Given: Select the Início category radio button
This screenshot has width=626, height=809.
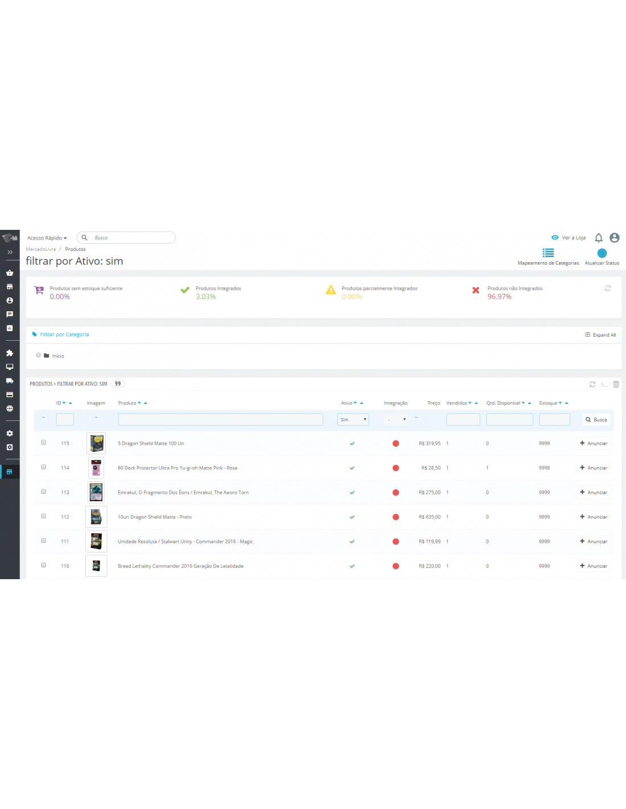Looking at the screenshot, I should 38,355.
